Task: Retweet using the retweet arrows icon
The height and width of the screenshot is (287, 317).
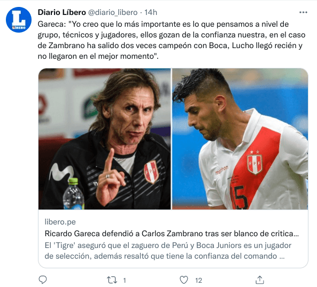Action: (112, 280)
